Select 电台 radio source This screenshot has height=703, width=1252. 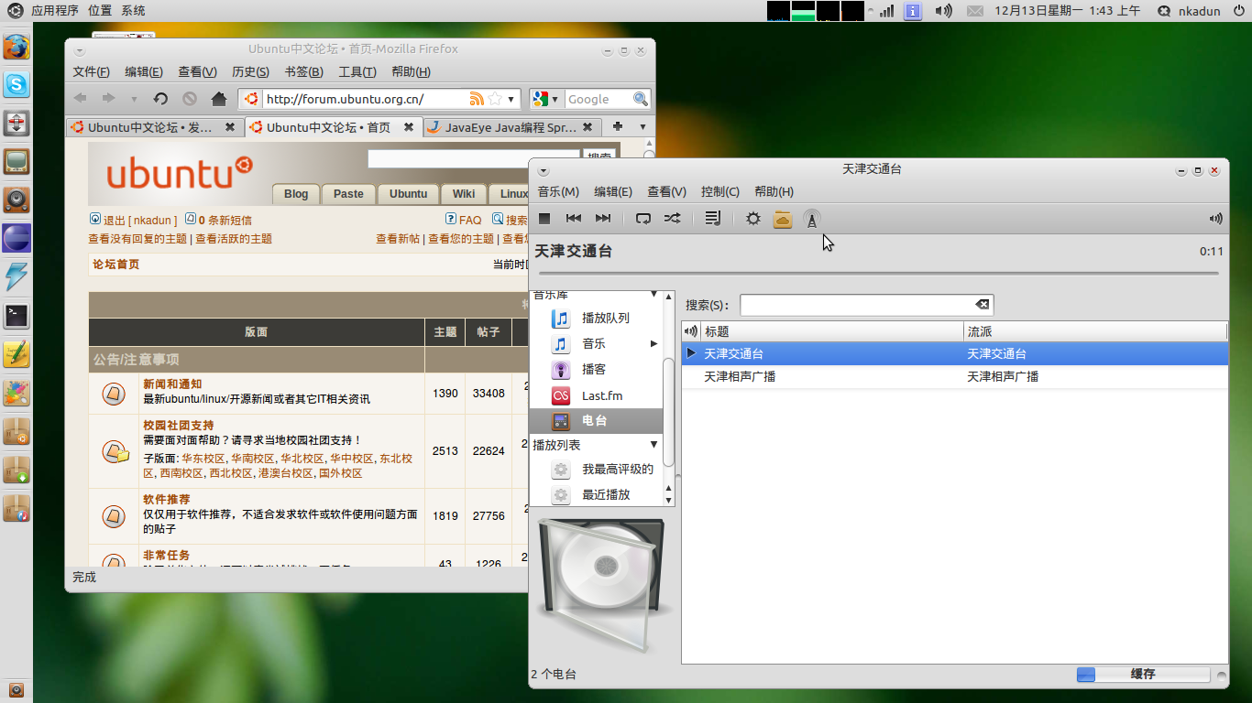pyautogui.click(x=596, y=421)
